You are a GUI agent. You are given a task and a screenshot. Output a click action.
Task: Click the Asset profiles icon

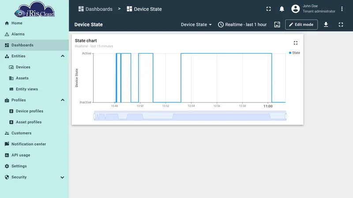point(11,122)
